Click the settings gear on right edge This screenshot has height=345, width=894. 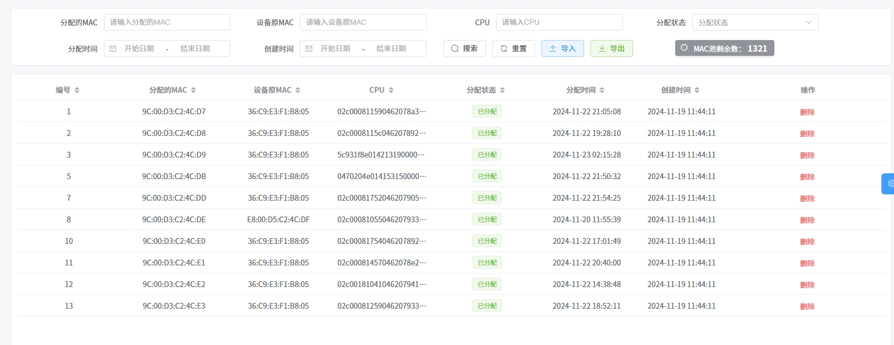pos(890,183)
